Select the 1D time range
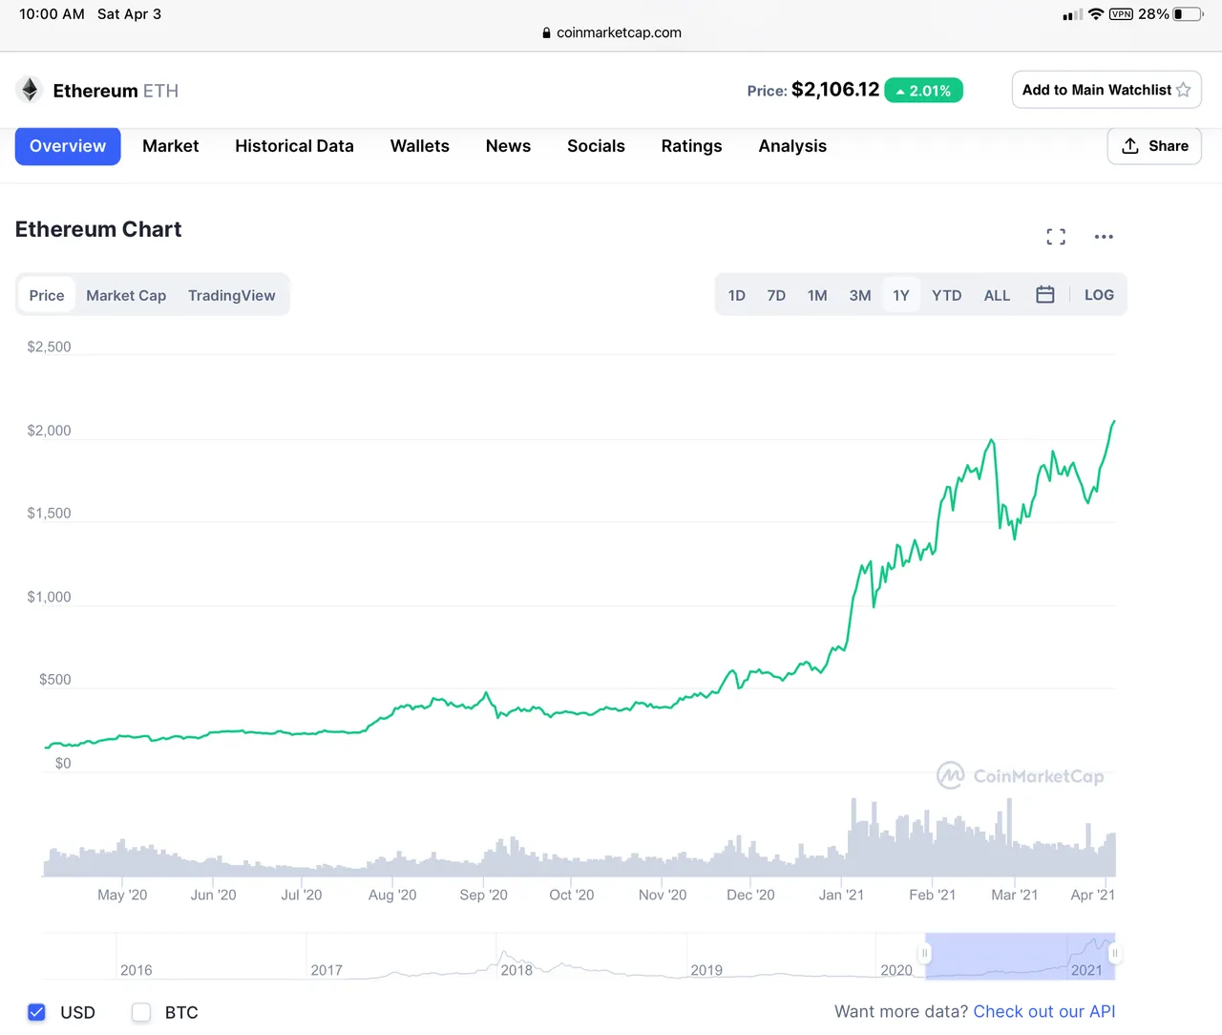The image size is (1222, 1035). click(736, 295)
